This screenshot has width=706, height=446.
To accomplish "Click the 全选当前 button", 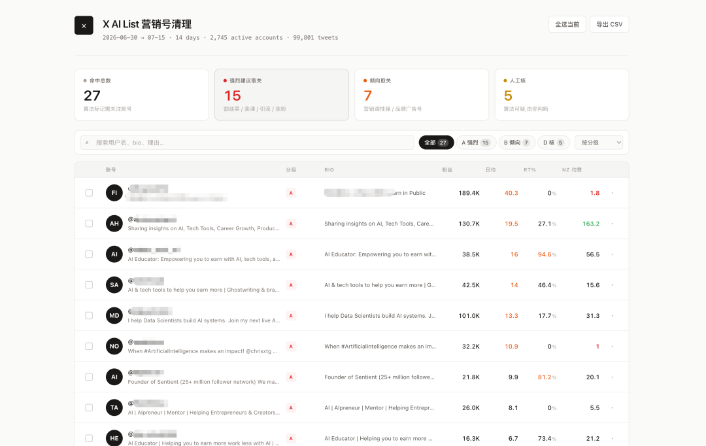I will [567, 24].
